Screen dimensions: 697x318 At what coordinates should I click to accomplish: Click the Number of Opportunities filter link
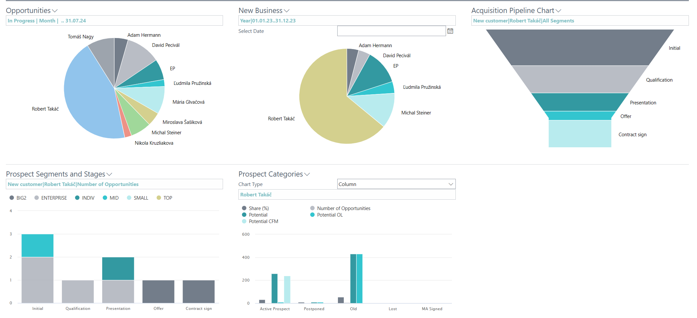73,184
